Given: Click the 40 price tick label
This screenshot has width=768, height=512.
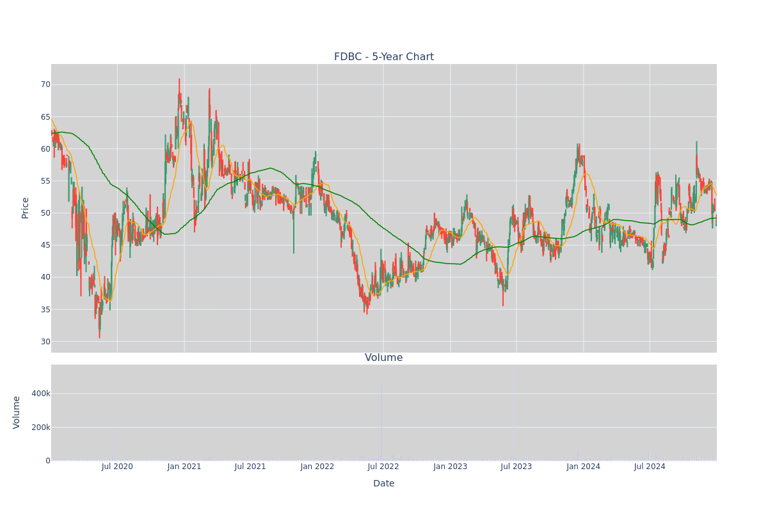Looking at the screenshot, I should click(x=45, y=277).
